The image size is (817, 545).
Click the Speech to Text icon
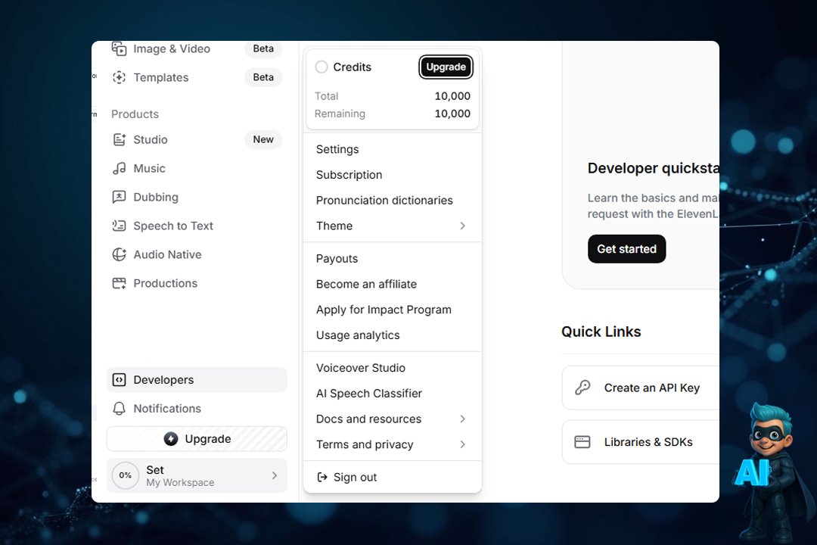click(x=119, y=226)
